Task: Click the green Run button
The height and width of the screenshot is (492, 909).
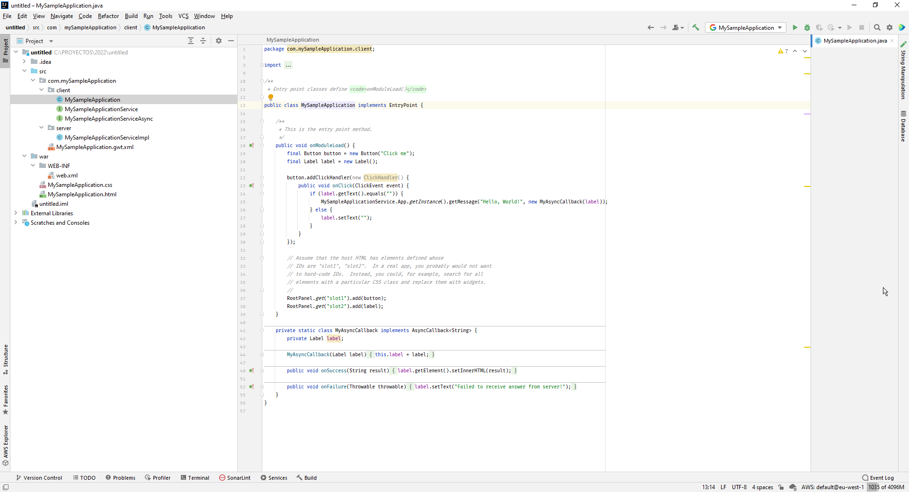Action: 795,28
